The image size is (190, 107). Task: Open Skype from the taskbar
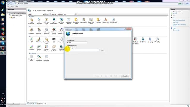pos(3,43)
